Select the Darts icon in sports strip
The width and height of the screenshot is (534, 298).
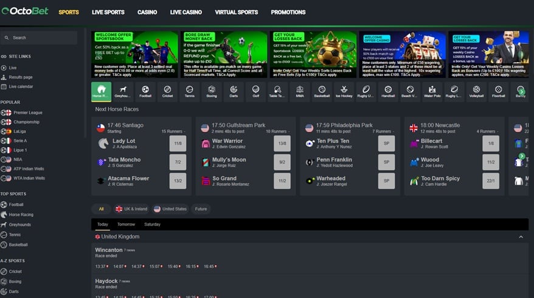pyautogui.click(x=234, y=92)
